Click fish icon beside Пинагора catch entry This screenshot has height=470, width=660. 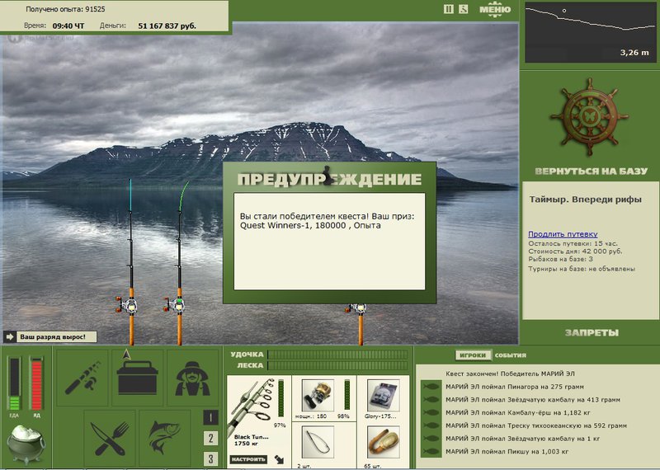(x=431, y=387)
